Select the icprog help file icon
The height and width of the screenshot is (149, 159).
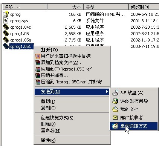6,14
